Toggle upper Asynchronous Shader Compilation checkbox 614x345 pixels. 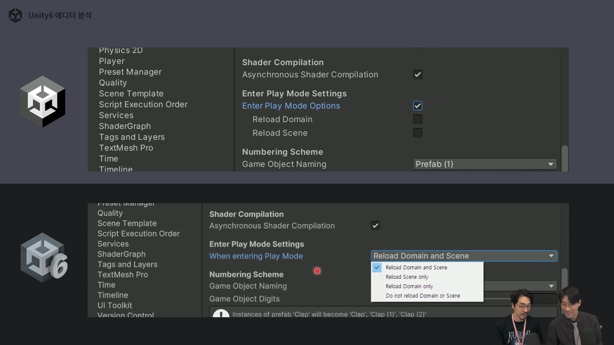[x=417, y=74]
